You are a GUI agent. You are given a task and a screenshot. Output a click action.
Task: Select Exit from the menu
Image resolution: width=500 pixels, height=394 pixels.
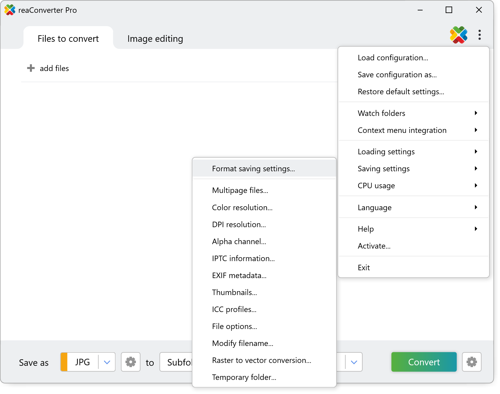pos(364,267)
